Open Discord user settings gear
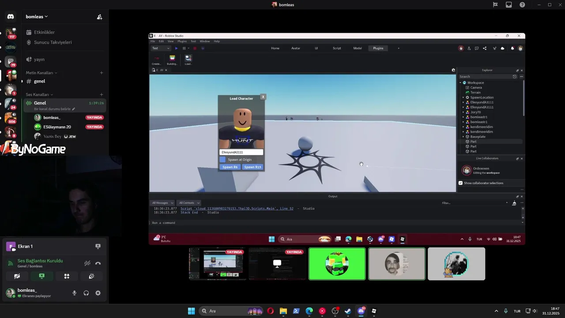565x318 pixels. coord(98,293)
